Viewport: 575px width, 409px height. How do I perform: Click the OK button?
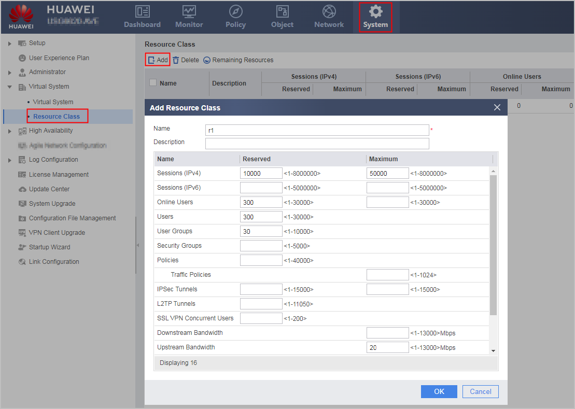pos(439,391)
